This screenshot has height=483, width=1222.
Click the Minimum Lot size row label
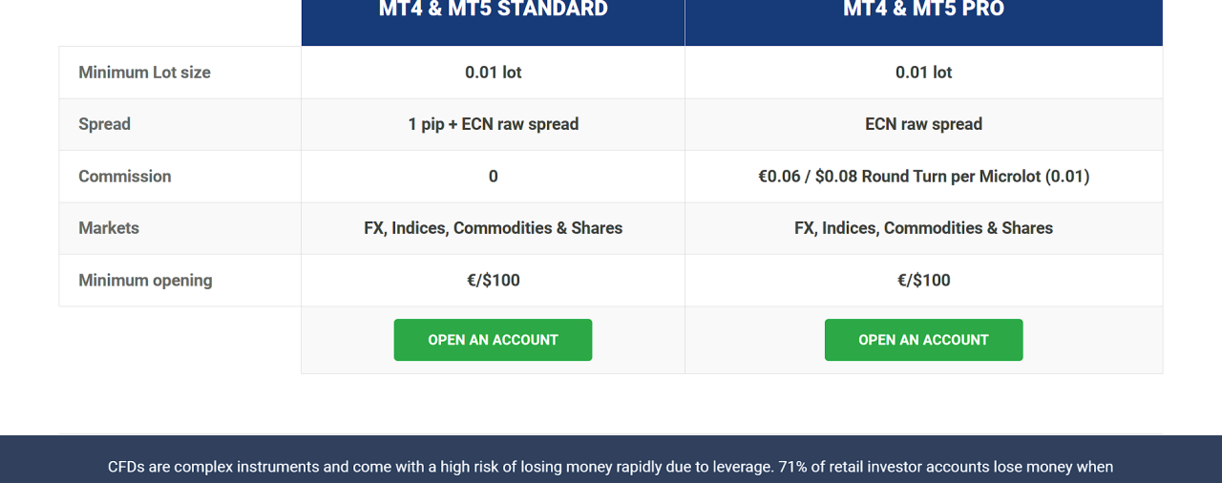click(144, 73)
